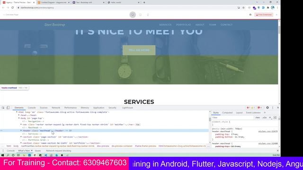Open the DevTools three-dot customize menu
The width and height of the screenshot is (303, 170).
(x=273, y=108)
